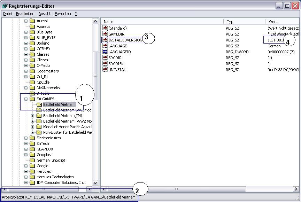Viewport: 301px width, 202px height.
Task: Click the Typ column header
Action: click(244, 22)
